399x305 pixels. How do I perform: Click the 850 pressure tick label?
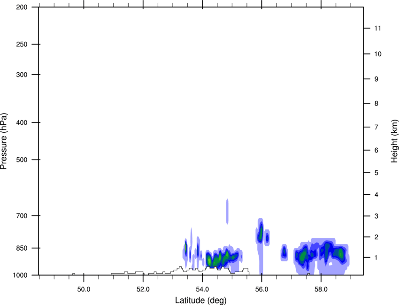(x=22, y=248)
